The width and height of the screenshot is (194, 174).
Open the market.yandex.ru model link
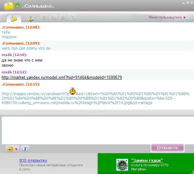pyautogui.click(x=62, y=77)
